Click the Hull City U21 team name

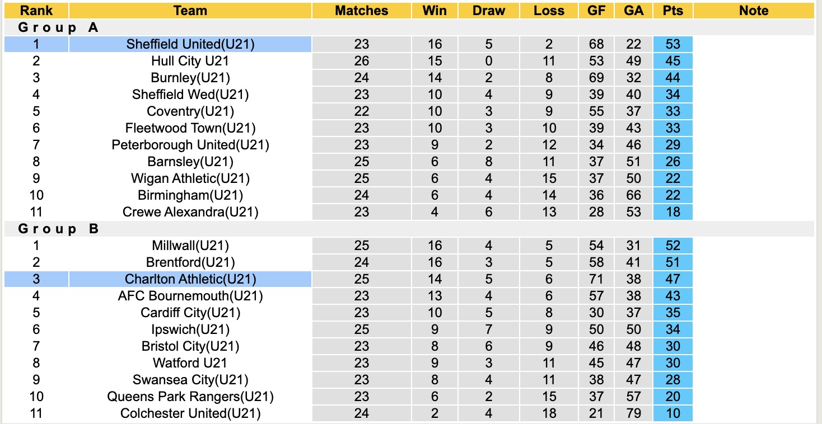pos(190,61)
